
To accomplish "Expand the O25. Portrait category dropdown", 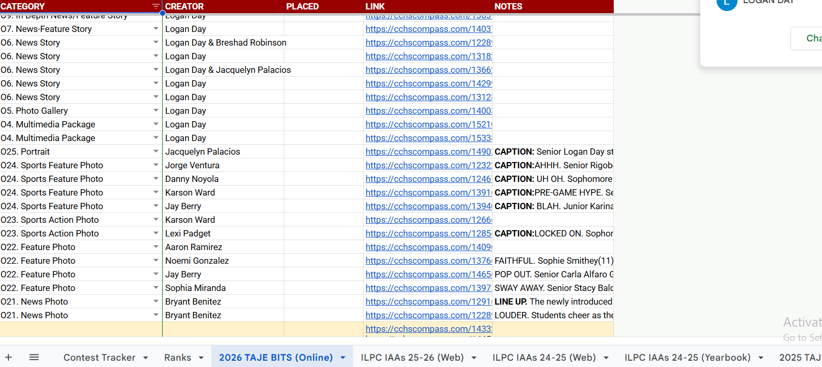I will click(x=156, y=152).
